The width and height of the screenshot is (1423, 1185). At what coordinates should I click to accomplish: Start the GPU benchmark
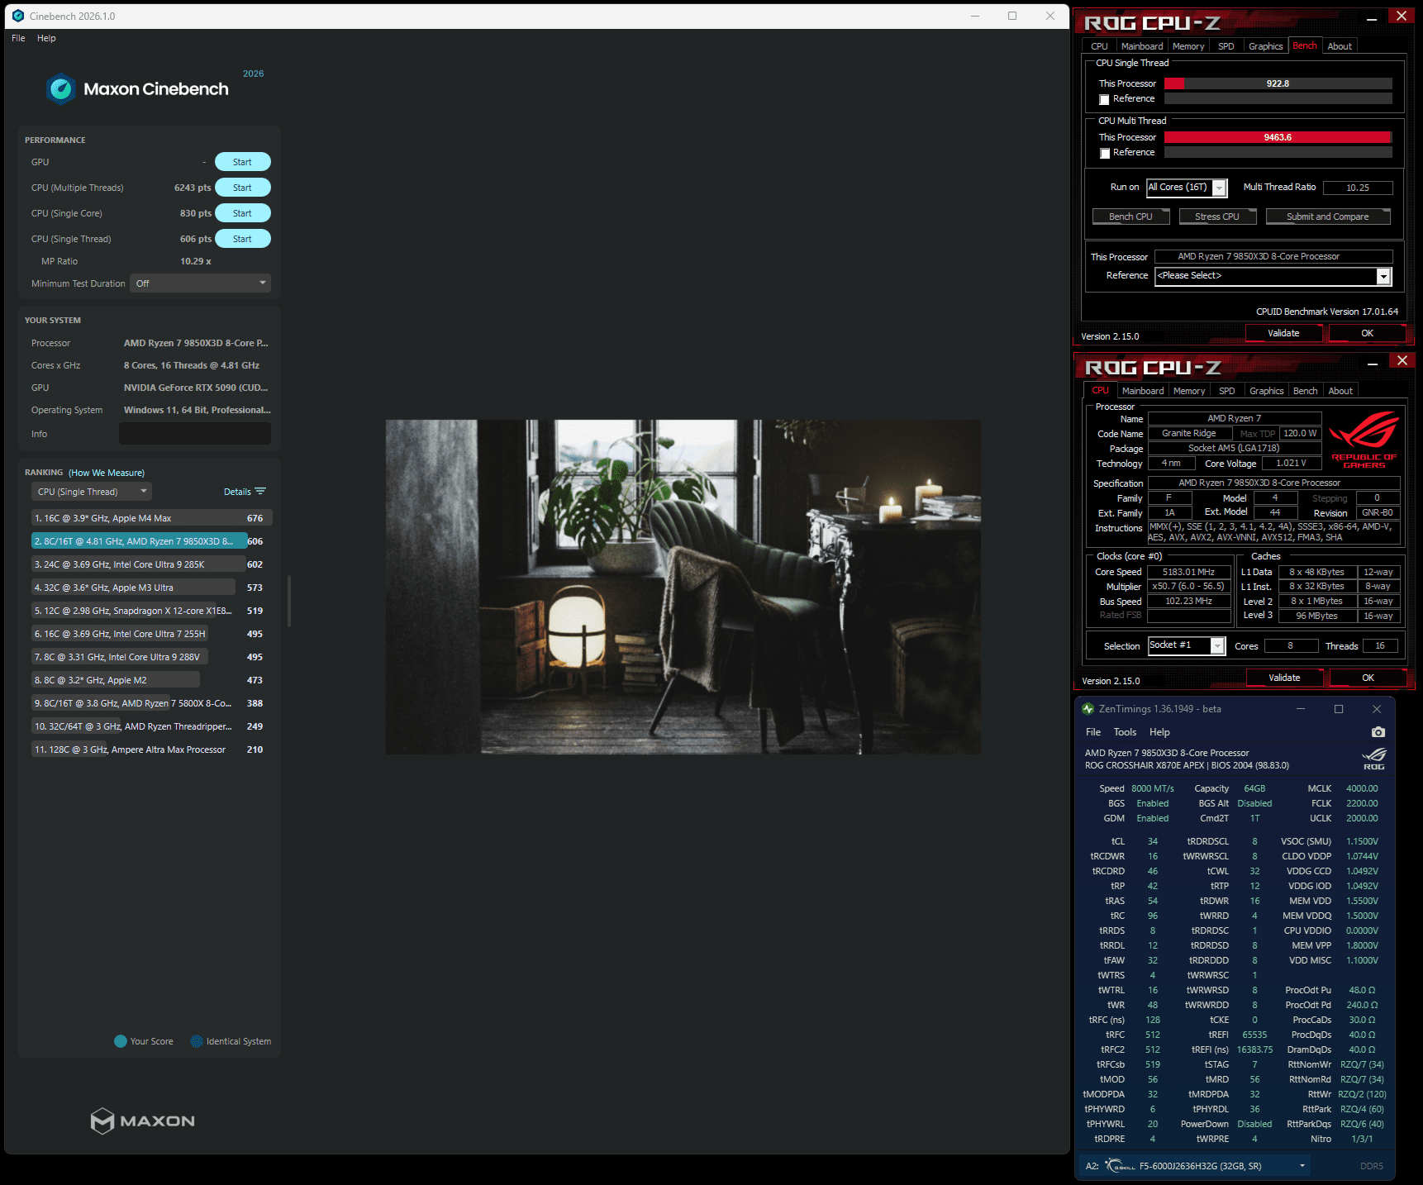[242, 162]
